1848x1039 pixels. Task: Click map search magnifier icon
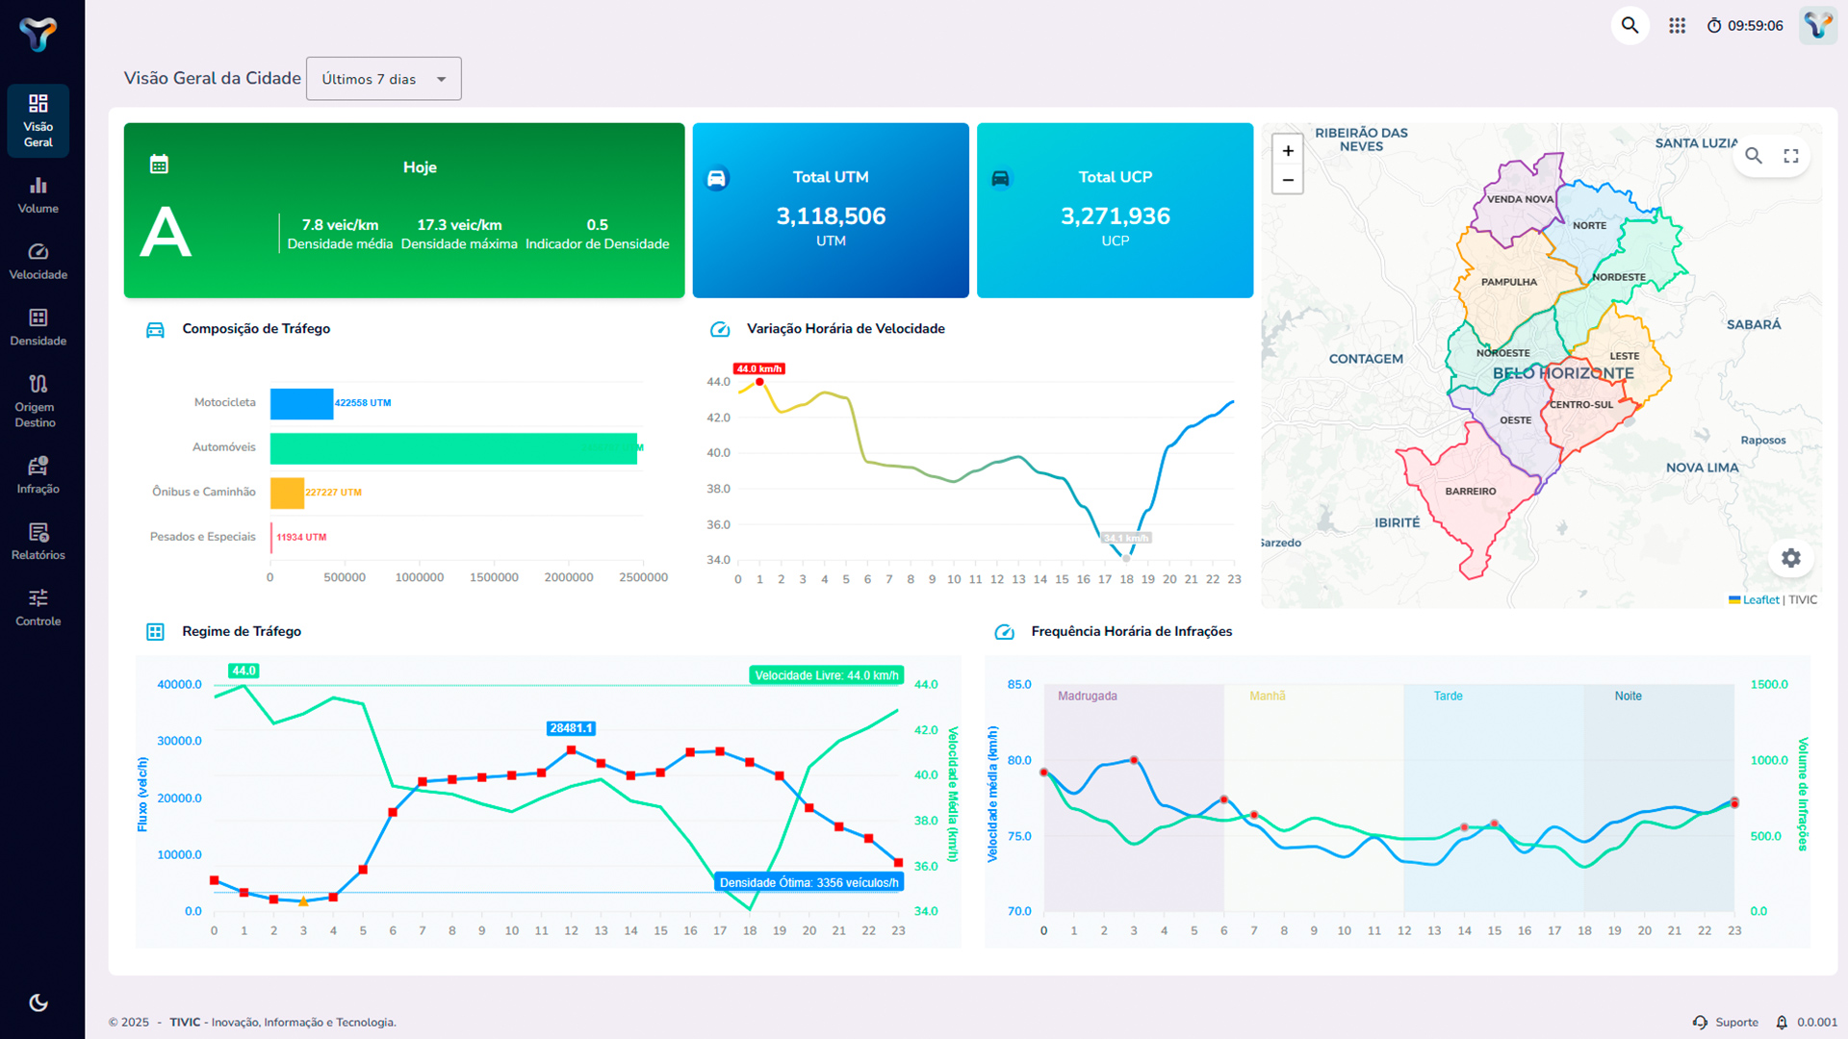click(1754, 156)
